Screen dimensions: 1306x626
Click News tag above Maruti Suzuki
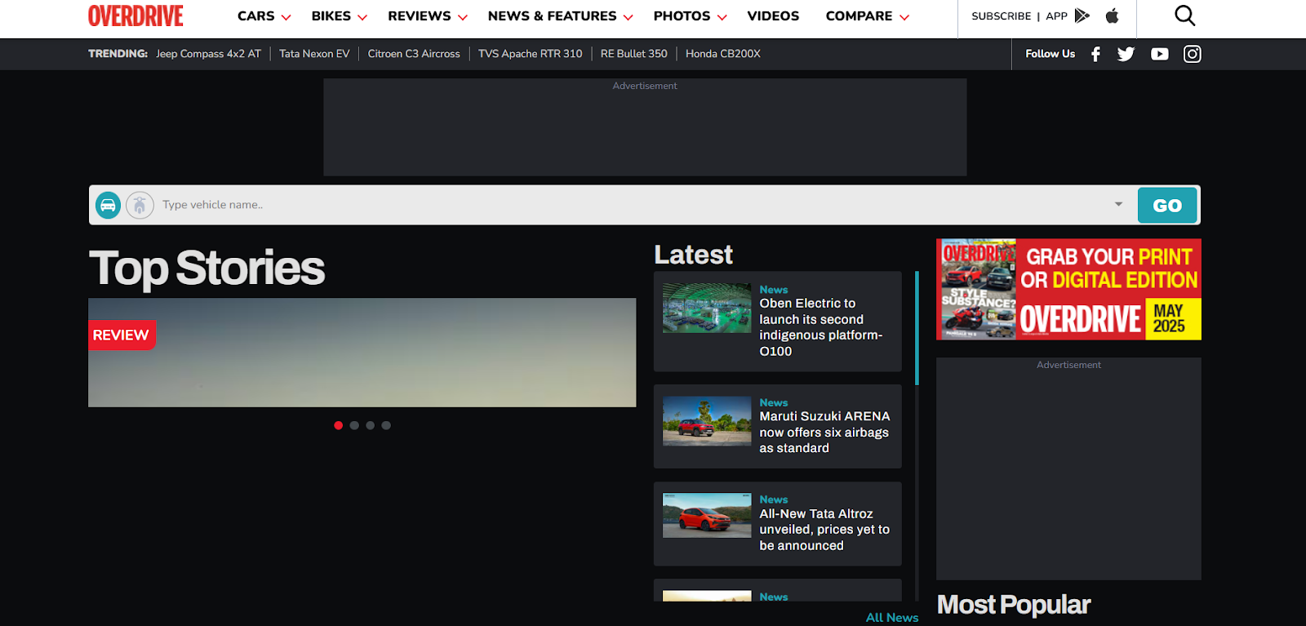[774, 403]
